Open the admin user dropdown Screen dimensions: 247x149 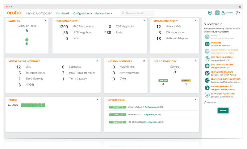[227, 13]
